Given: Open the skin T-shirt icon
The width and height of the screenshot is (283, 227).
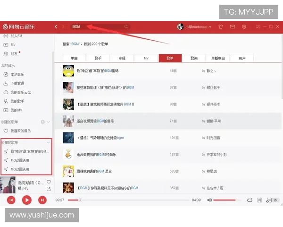Looking at the screenshot, I should click(221, 27).
